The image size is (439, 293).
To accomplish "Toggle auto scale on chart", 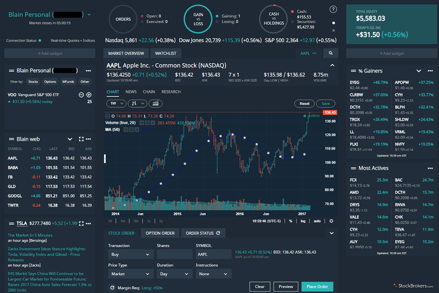I will (317, 221).
